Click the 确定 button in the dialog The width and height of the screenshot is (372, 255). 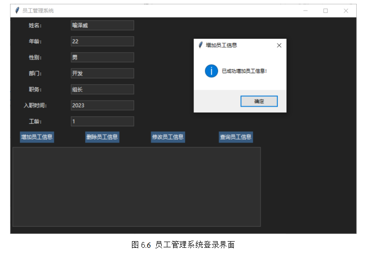(x=259, y=101)
